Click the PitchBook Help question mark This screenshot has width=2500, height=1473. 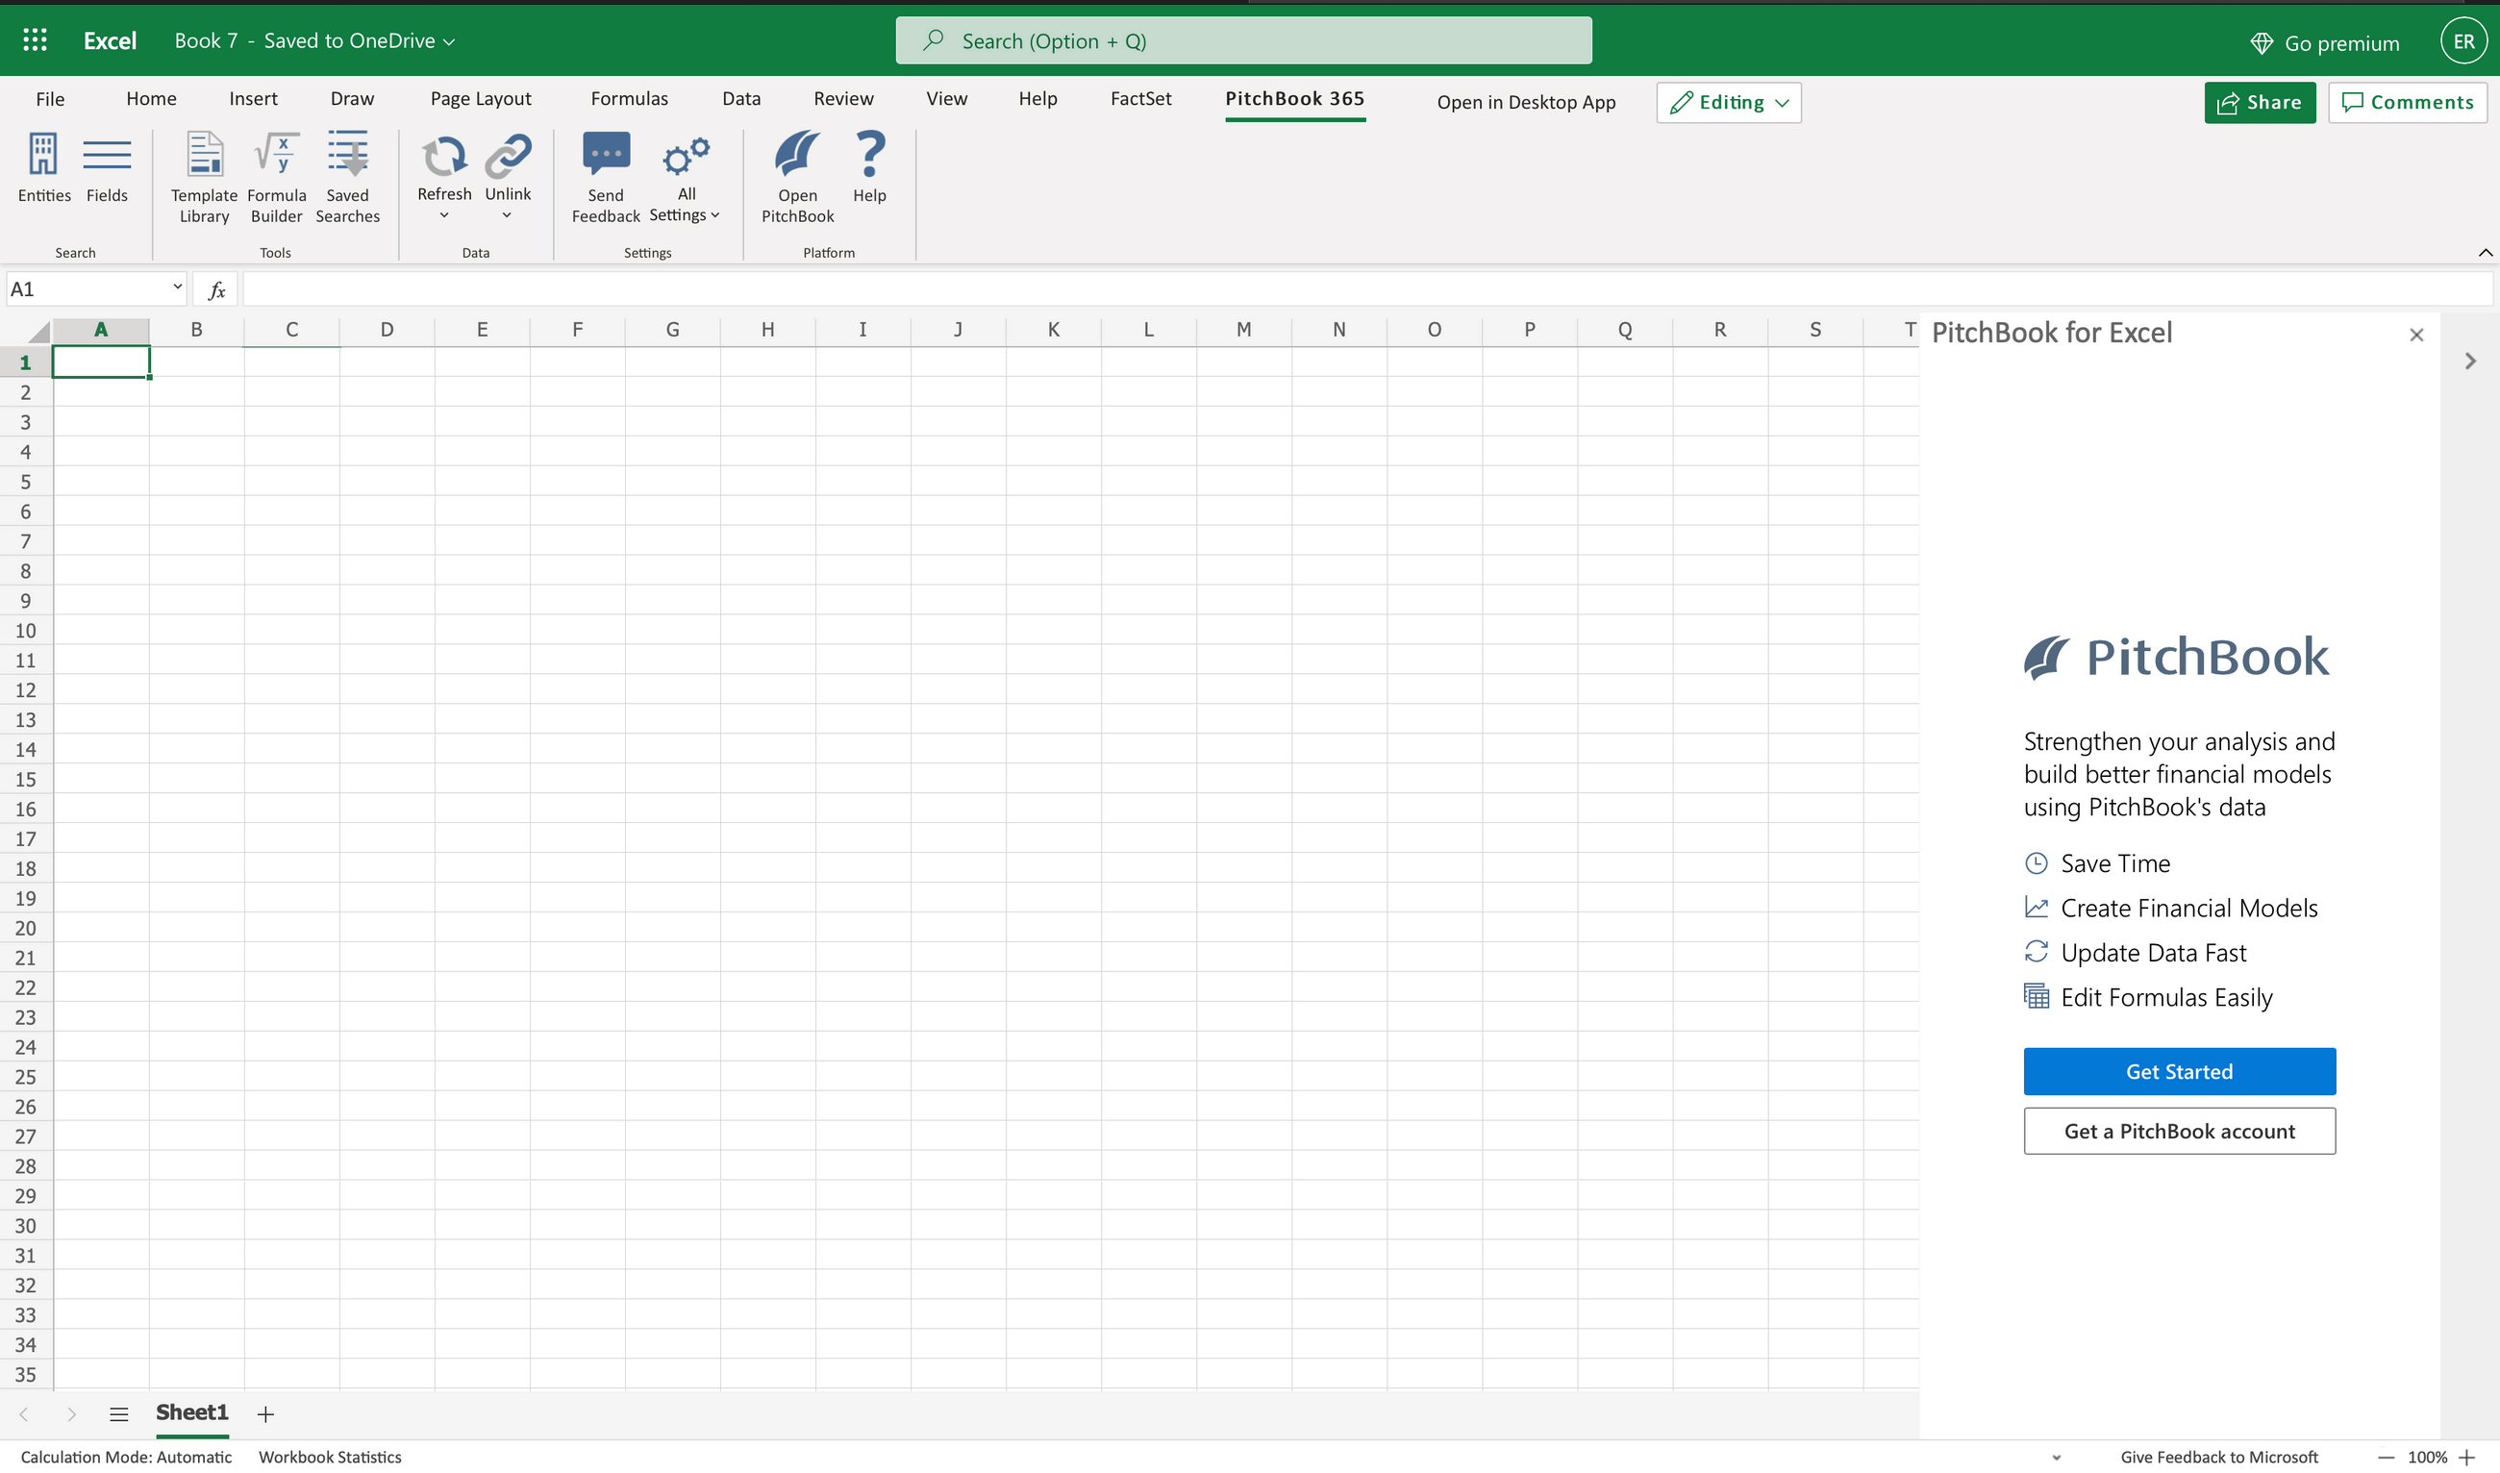869,156
